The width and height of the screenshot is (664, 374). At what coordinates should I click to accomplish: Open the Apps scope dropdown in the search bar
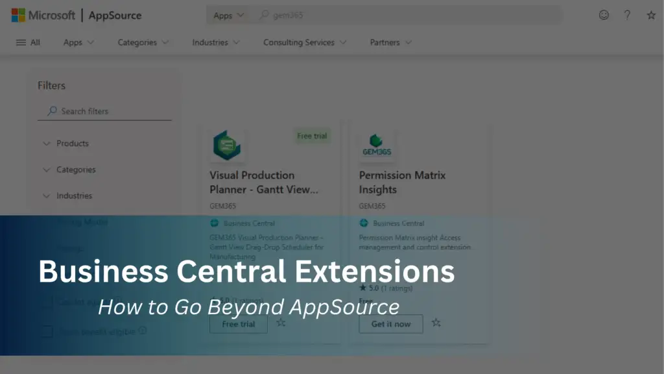[227, 14]
